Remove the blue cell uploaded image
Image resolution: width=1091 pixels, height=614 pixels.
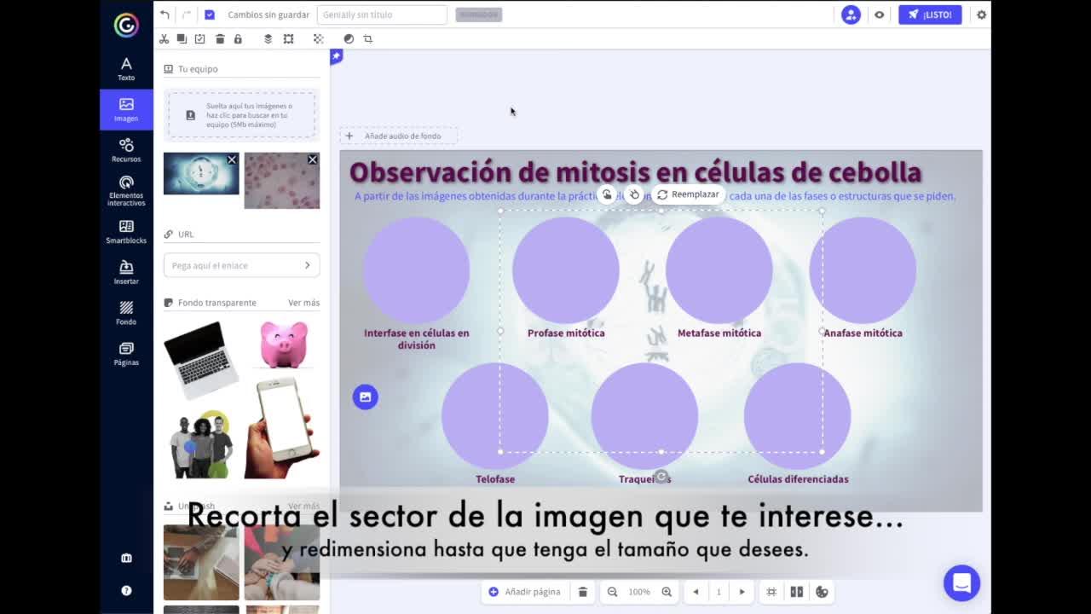[x=231, y=159]
